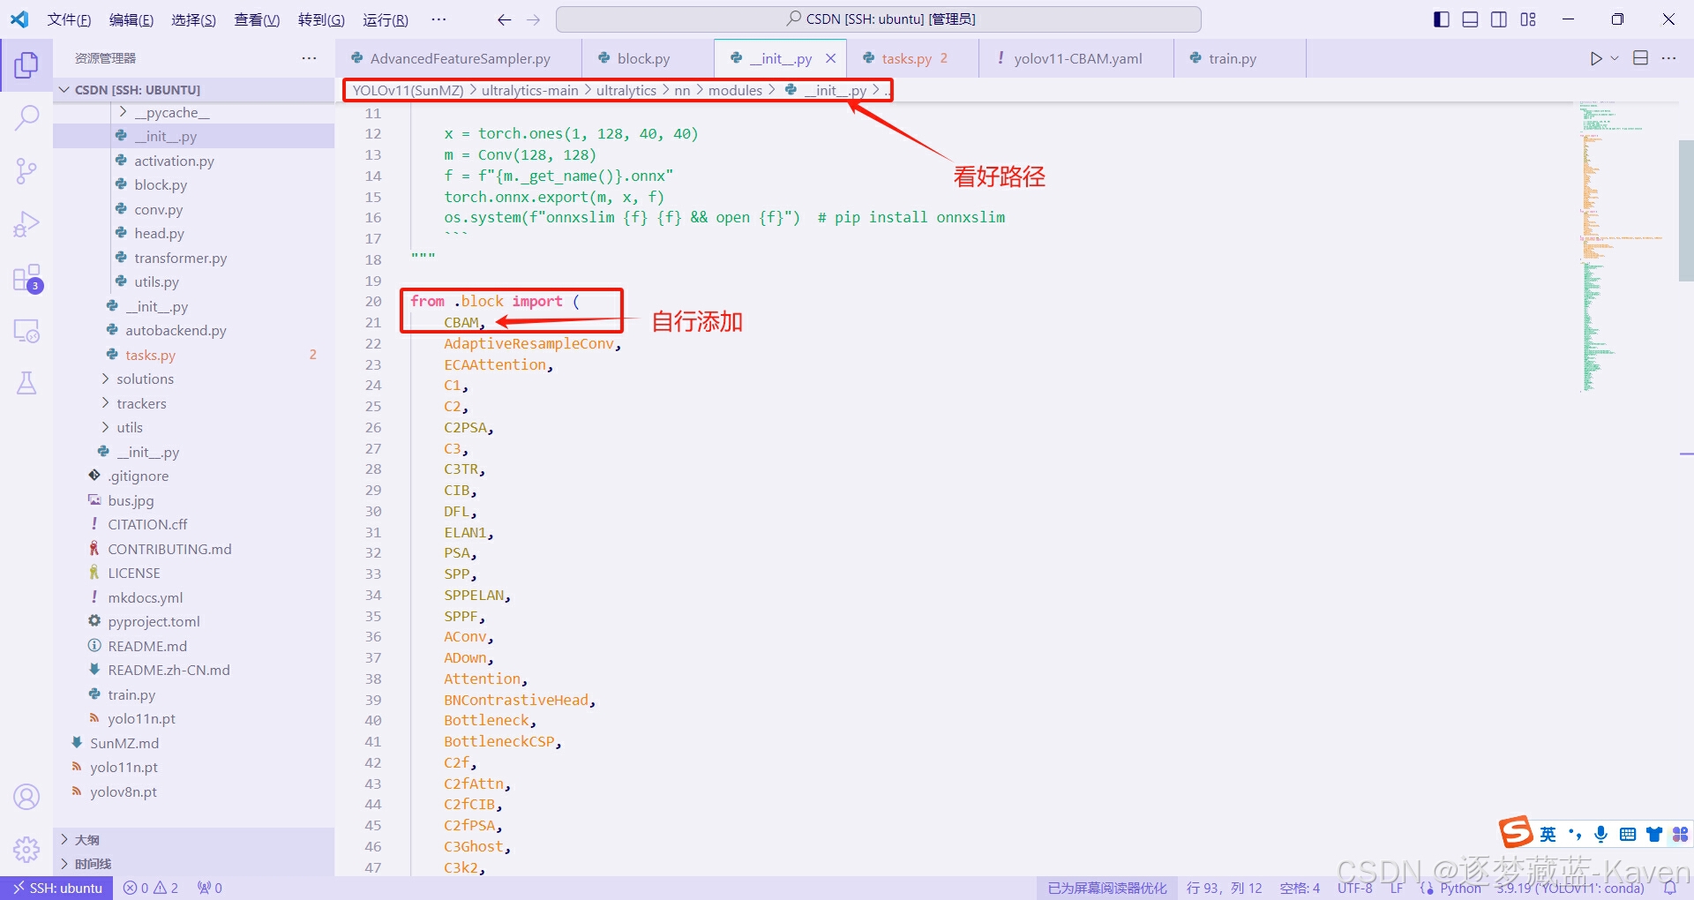Open the notifications bell icon
The height and width of the screenshot is (900, 1694).
(1669, 888)
